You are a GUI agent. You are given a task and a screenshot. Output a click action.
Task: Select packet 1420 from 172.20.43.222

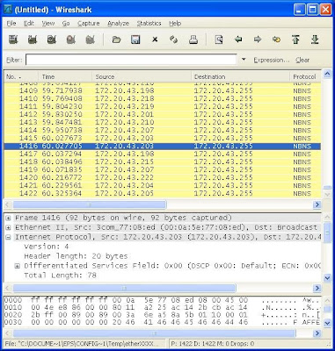[163, 177]
